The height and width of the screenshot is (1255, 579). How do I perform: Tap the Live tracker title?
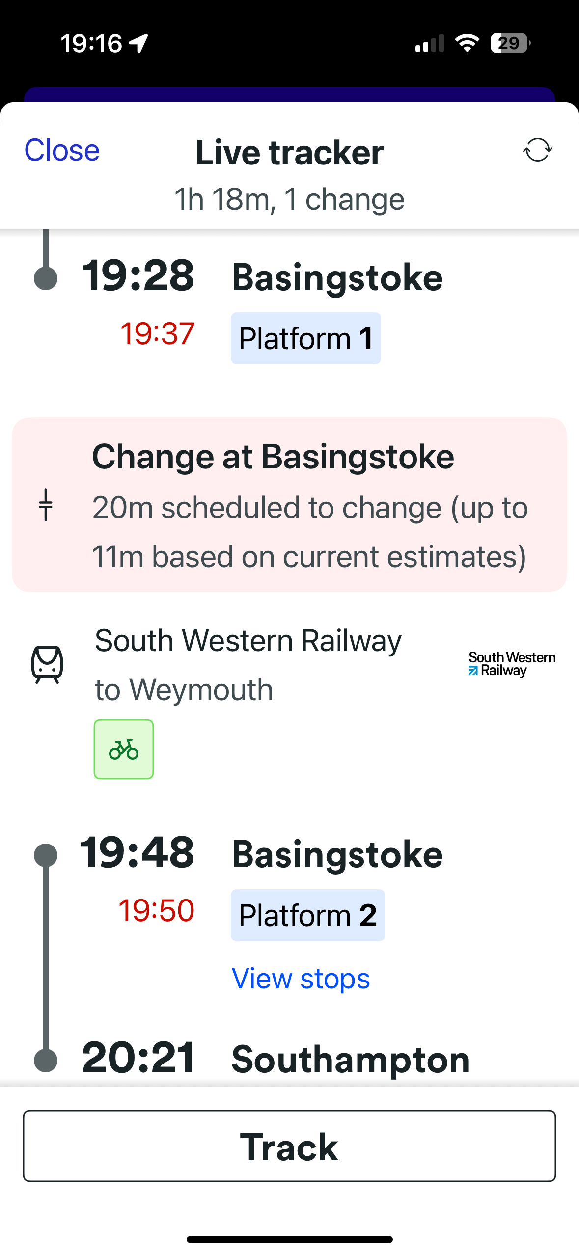click(x=289, y=153)
